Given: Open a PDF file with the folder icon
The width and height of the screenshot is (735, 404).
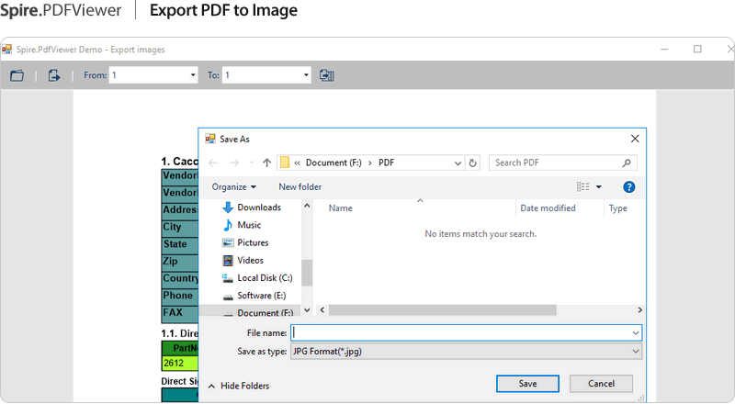Looking at the screenshot, I should point(17,75).
